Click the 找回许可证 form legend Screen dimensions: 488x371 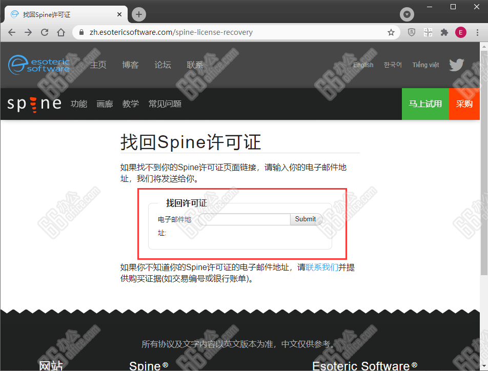(x=187, y=203)
